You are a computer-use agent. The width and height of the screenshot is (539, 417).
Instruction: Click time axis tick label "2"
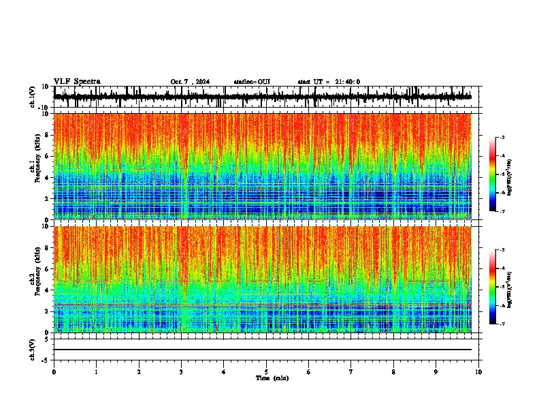tap(139, 372)
